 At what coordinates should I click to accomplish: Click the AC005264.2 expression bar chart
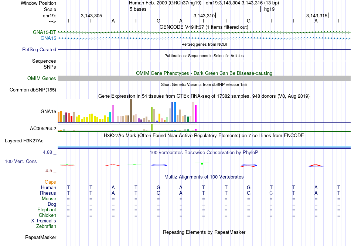click(x=127, y=128)
